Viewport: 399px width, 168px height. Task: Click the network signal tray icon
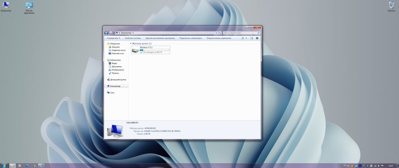coord(375,166)
